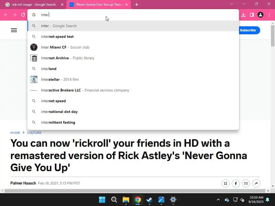Open Chrome three-dot menu

269,15
